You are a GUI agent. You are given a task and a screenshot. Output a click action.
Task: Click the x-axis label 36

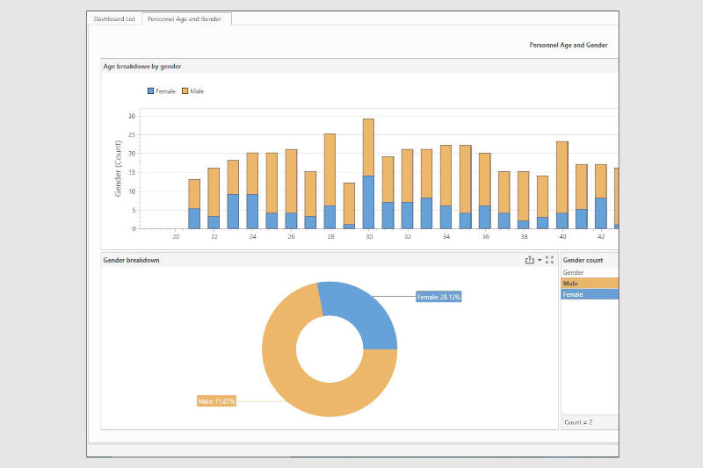pos(486,236)
